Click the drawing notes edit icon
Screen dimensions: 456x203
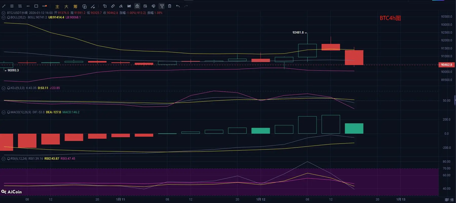(145, 6)
